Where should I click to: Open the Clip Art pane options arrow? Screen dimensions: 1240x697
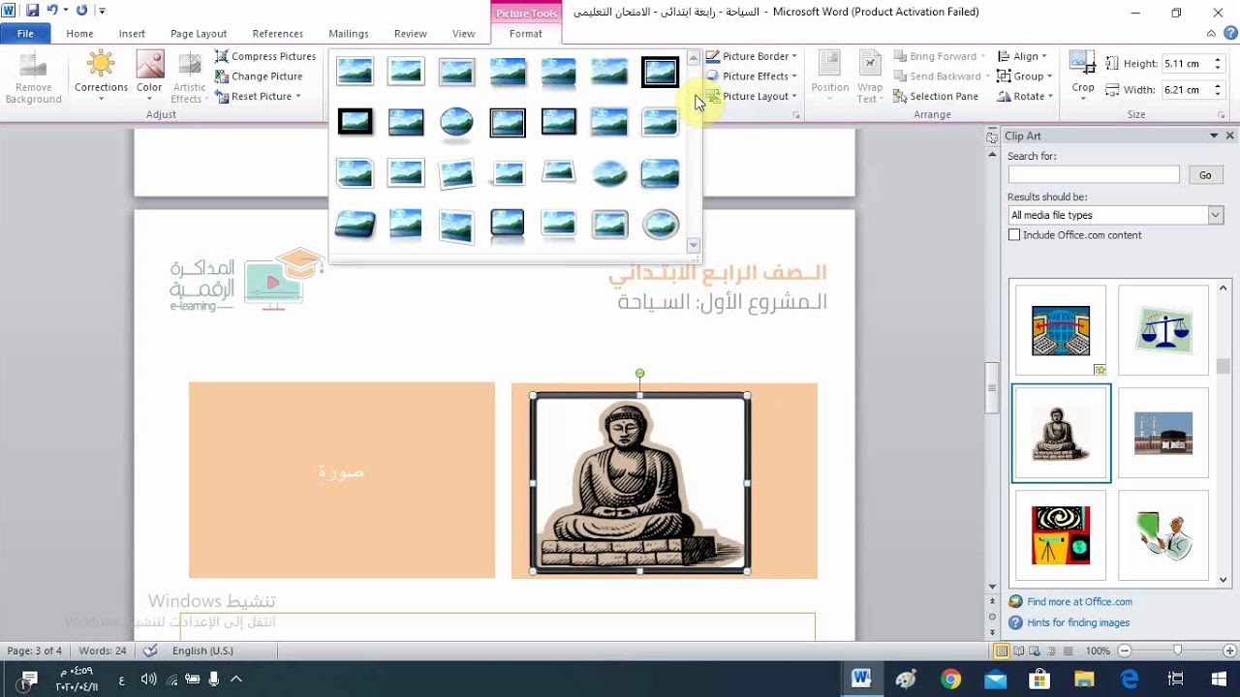pos(1214,136)
